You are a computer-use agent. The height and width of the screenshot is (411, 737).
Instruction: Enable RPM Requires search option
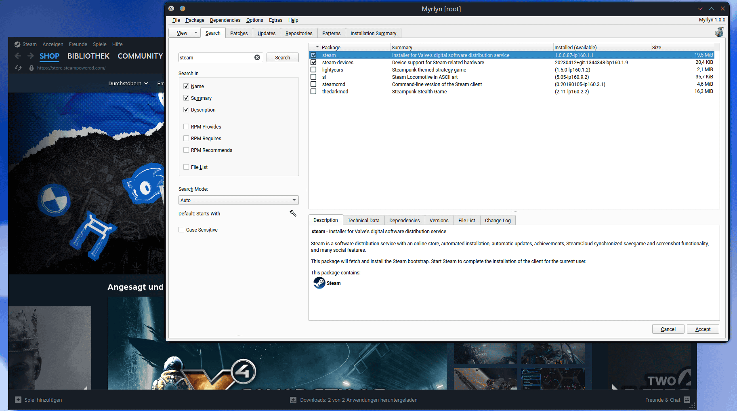pyautogui.click(x=186, y=138)
